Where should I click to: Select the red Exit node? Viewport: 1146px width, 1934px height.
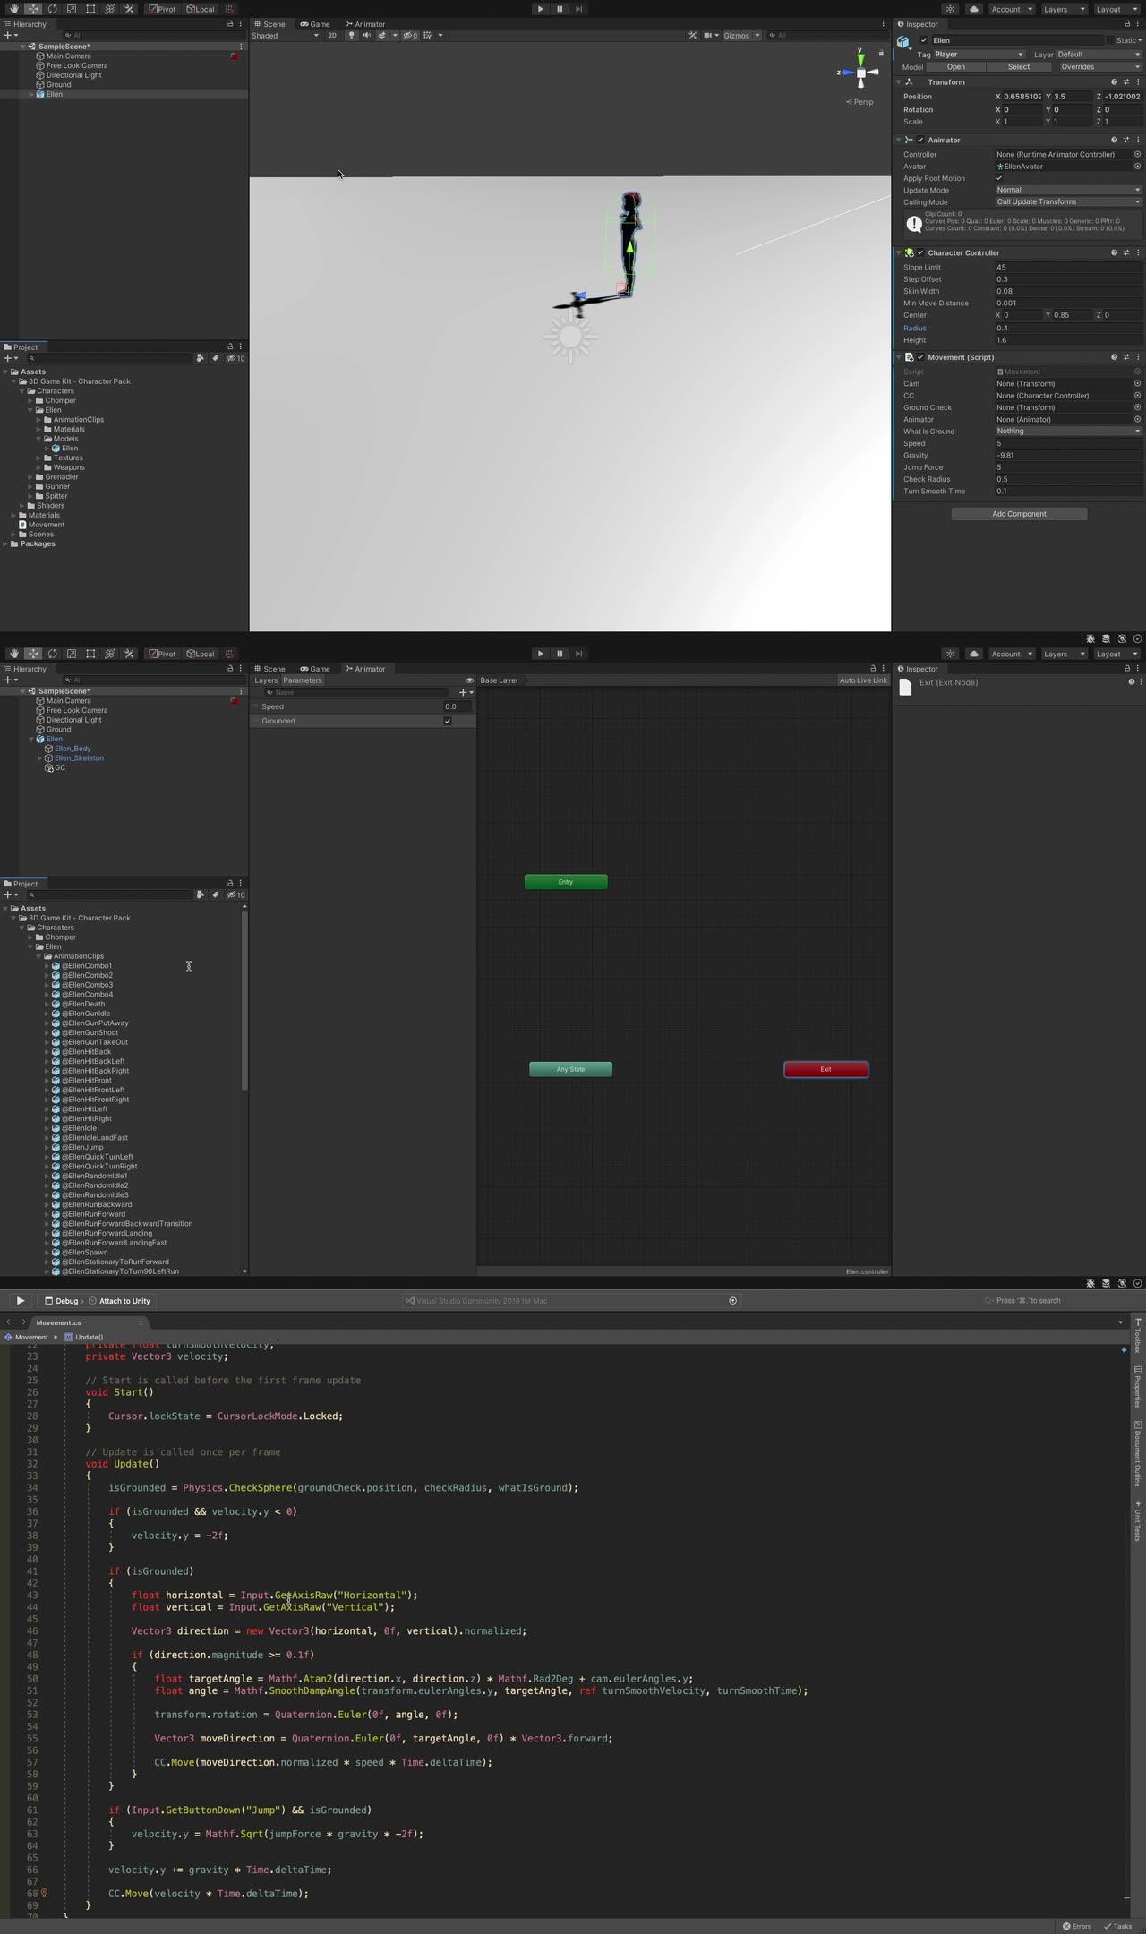[x=825, y=1069]
